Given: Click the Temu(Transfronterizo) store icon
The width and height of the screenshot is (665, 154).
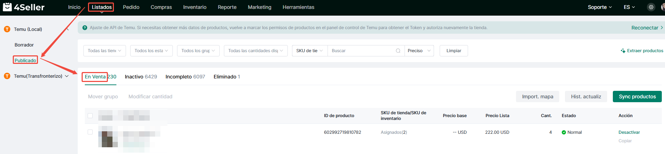Looking at the screenshot, I should (7, 76).
